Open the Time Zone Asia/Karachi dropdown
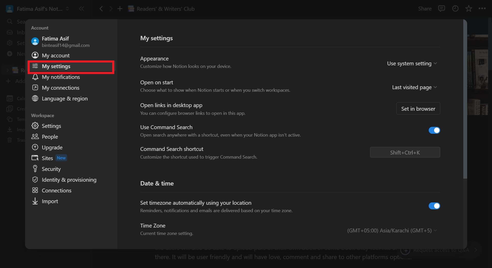 tap(392, 231)
